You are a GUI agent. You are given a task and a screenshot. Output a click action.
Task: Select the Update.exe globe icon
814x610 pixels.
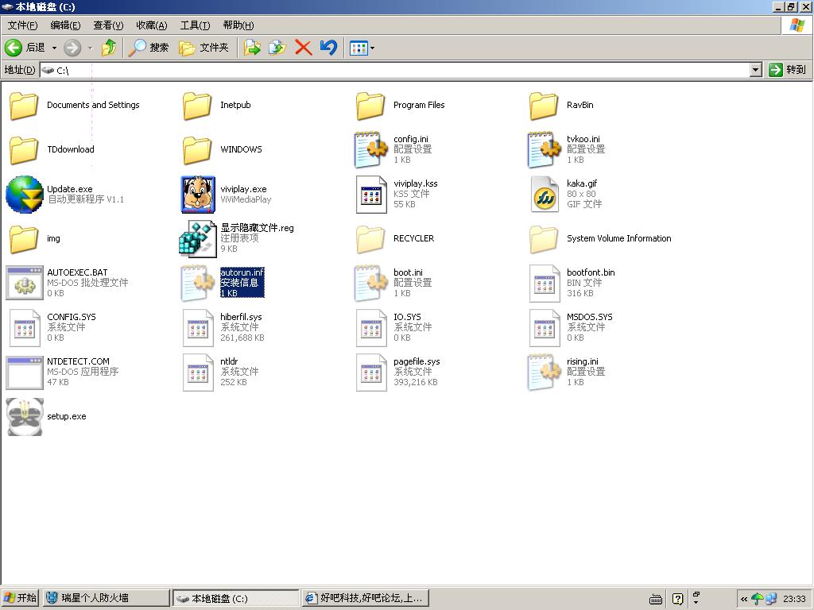(24, 195)
